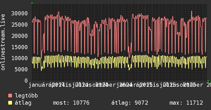211x110 pixels.
Task: Click the átlag: 9072 statistic value
Action: point(130,103)
